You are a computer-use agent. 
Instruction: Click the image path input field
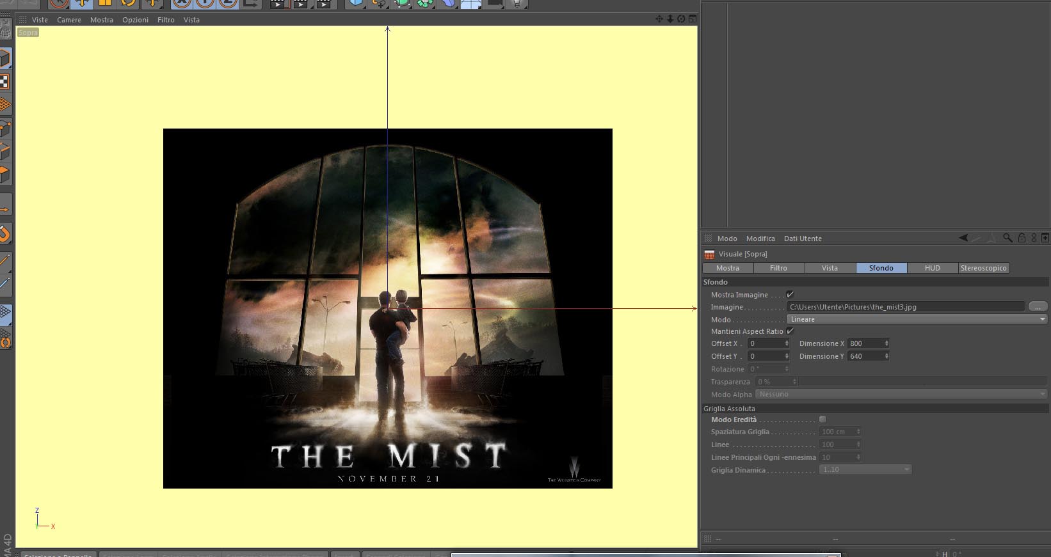coord(905,307)
